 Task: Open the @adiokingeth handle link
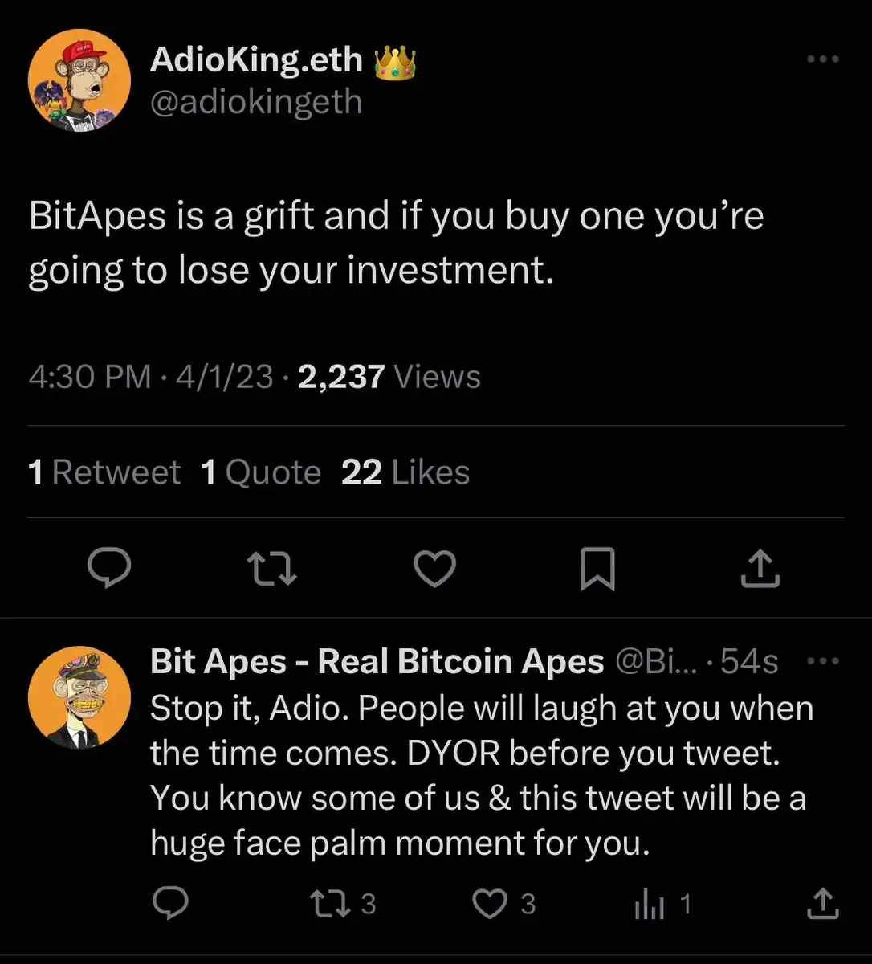click(x=256, y=102)
